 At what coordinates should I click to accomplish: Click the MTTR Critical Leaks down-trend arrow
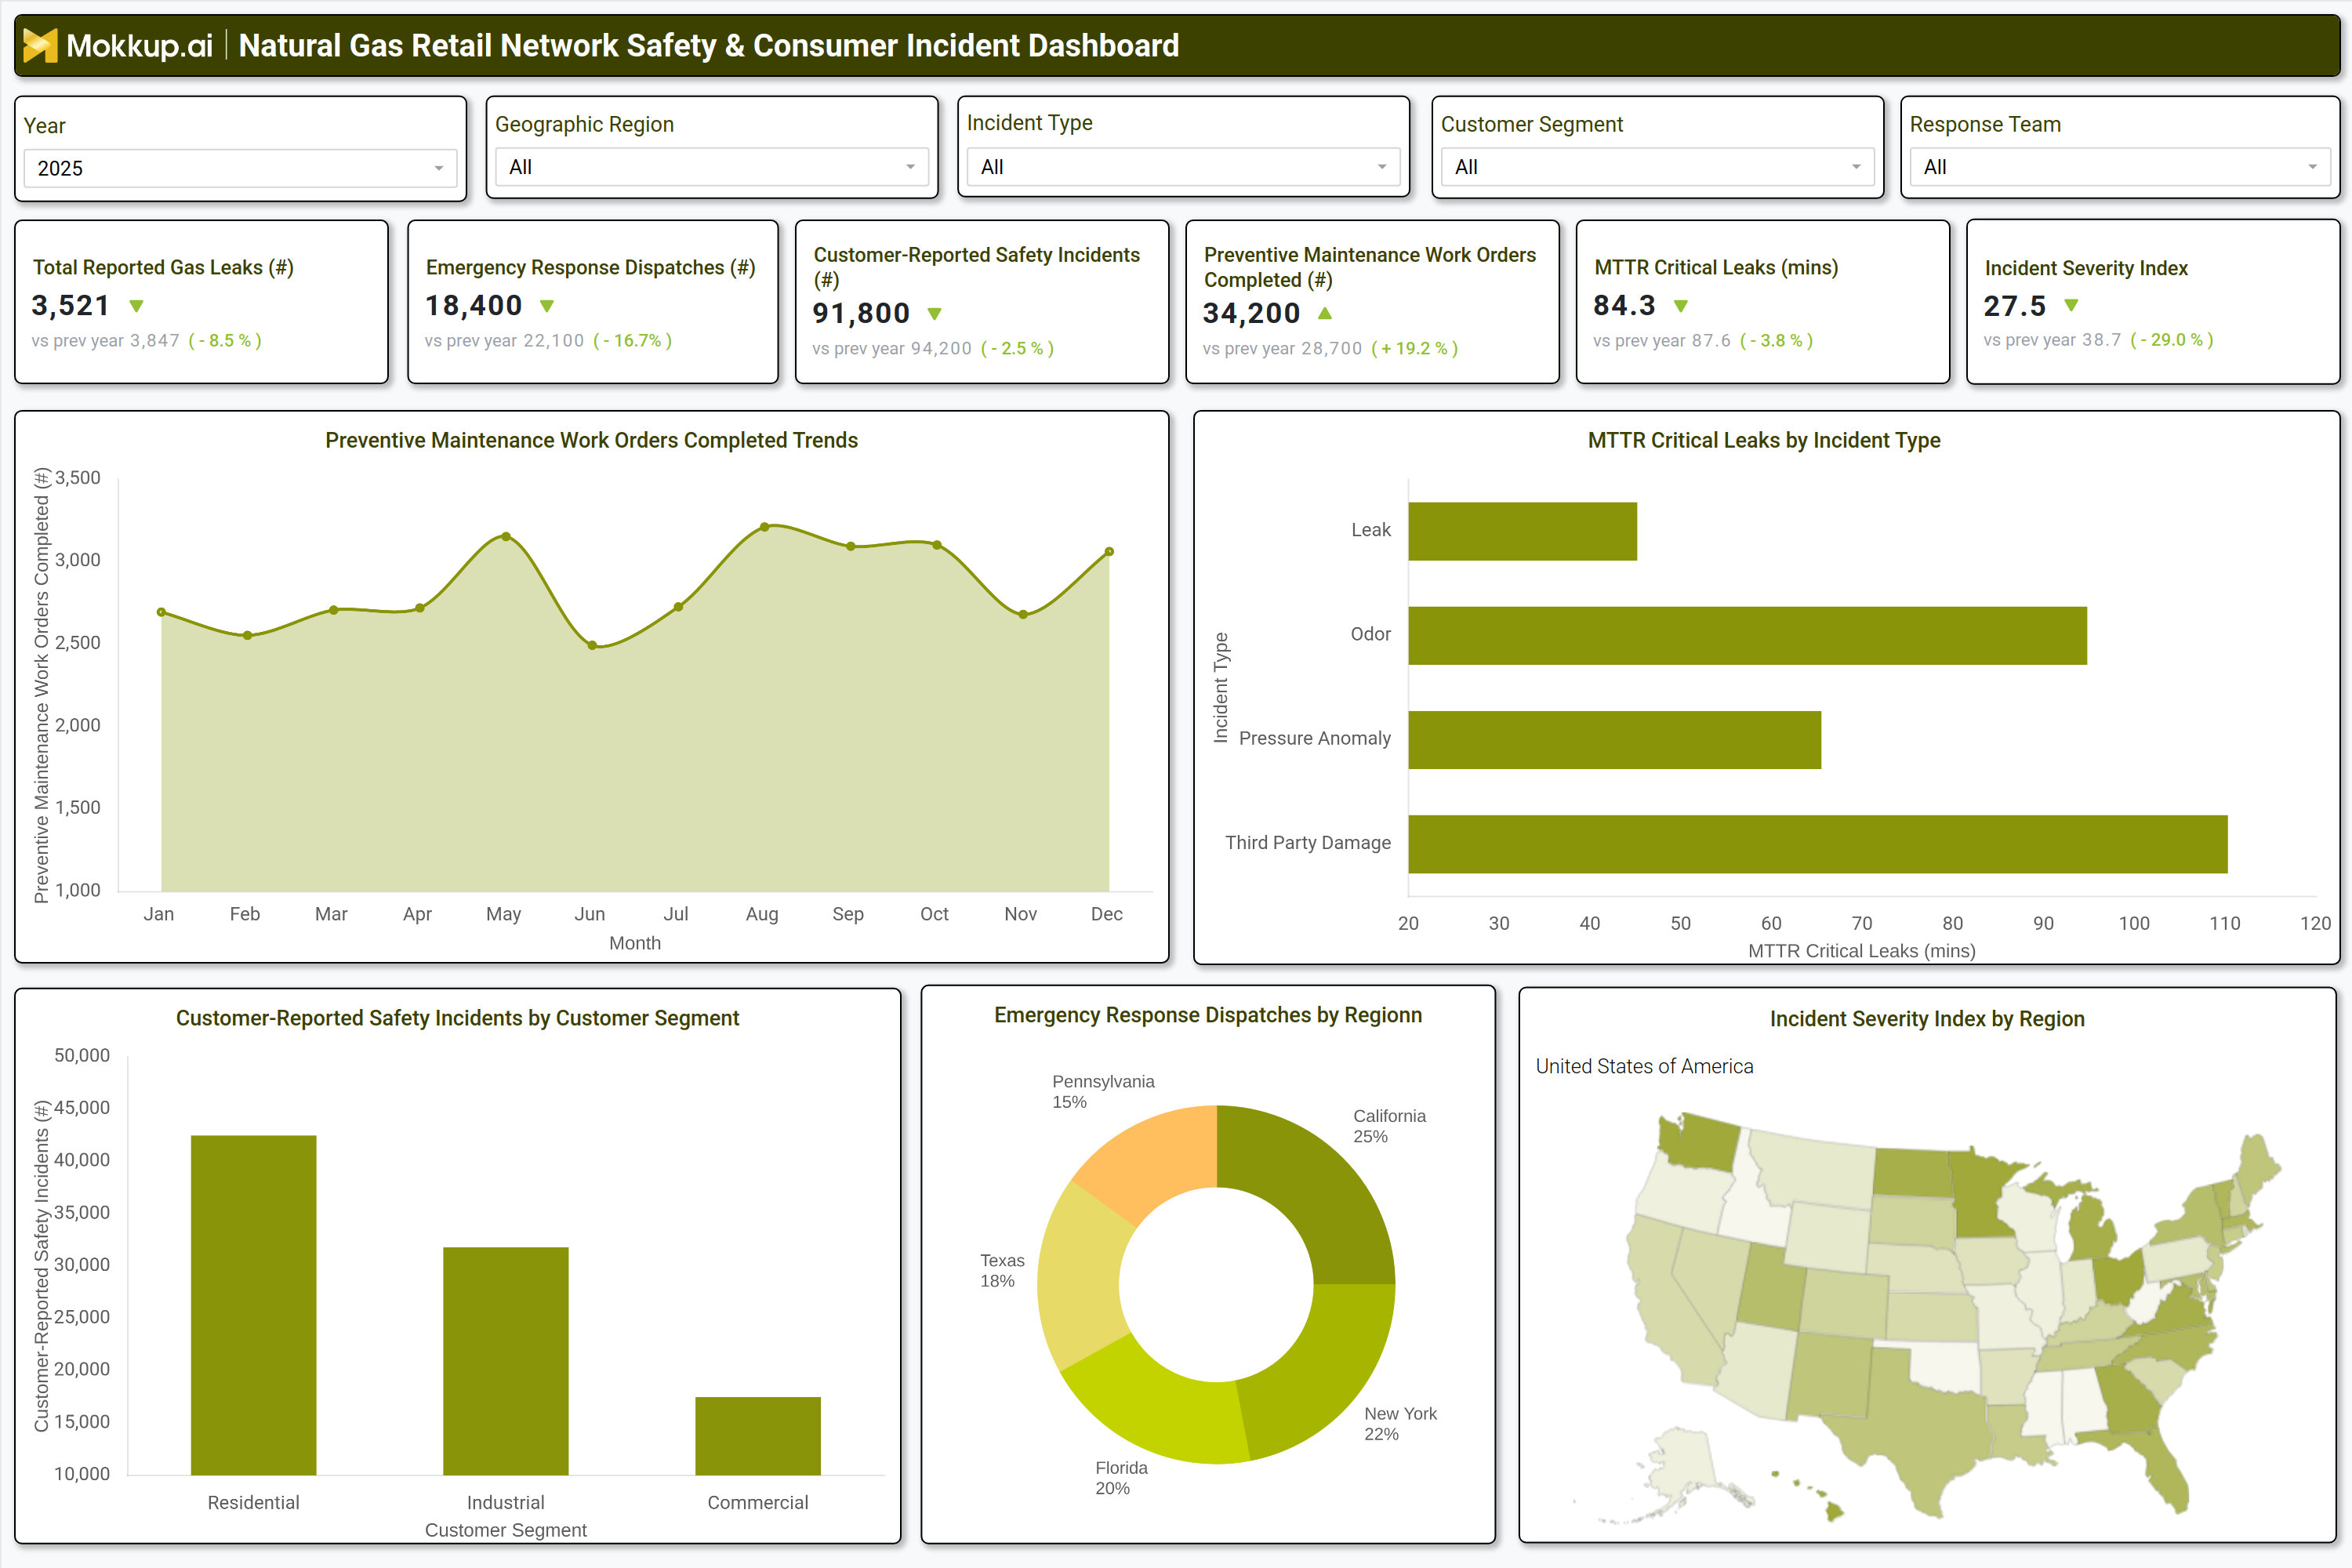pyautogui.click(x=1681, y=306)
